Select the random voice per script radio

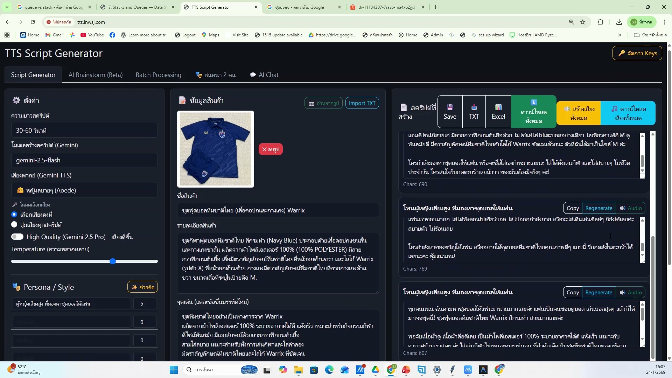(x=14, y=224)
